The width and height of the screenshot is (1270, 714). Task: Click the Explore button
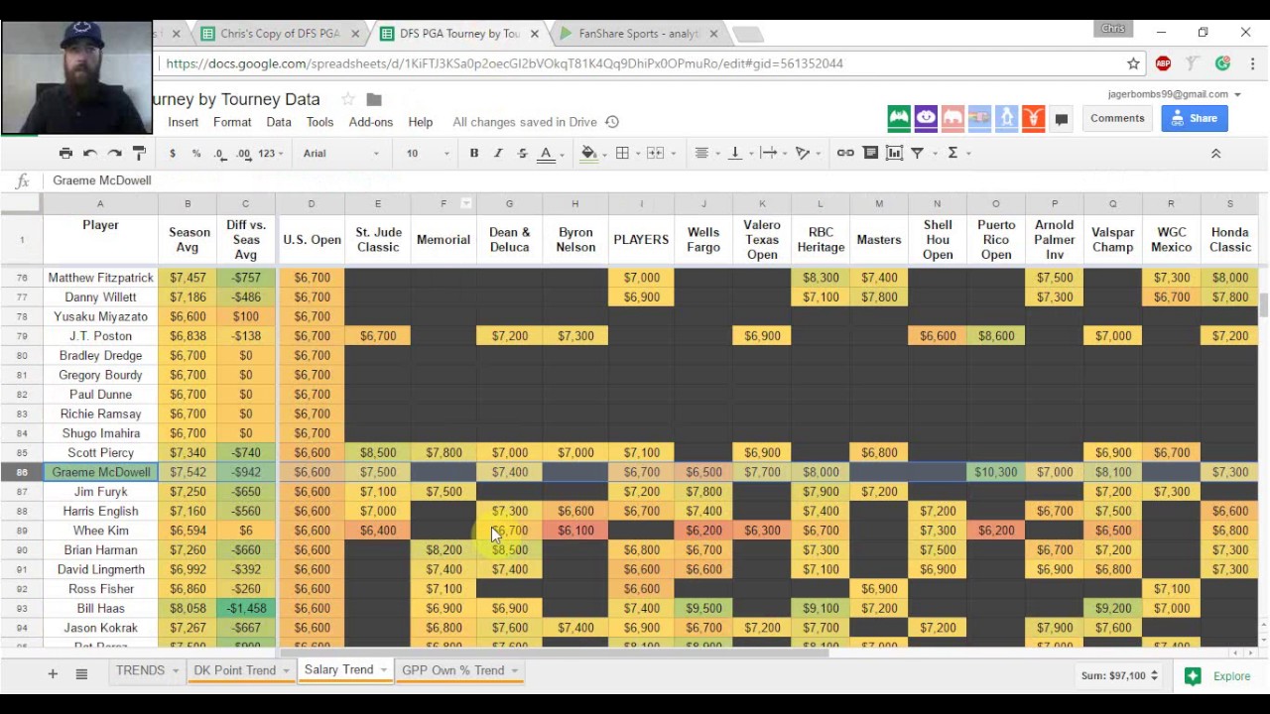point(1216,676)
